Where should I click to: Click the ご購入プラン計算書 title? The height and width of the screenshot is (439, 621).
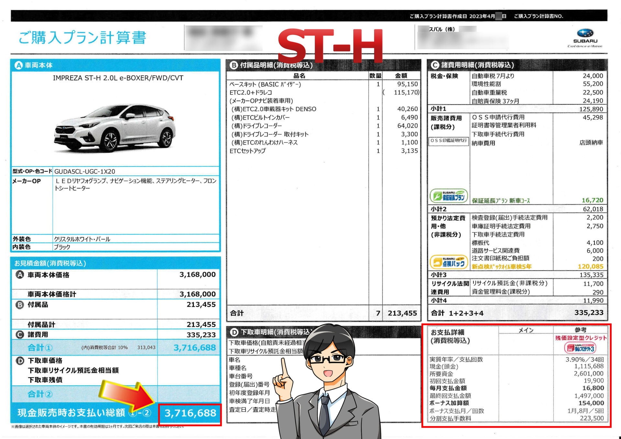(x=82, y=37)
